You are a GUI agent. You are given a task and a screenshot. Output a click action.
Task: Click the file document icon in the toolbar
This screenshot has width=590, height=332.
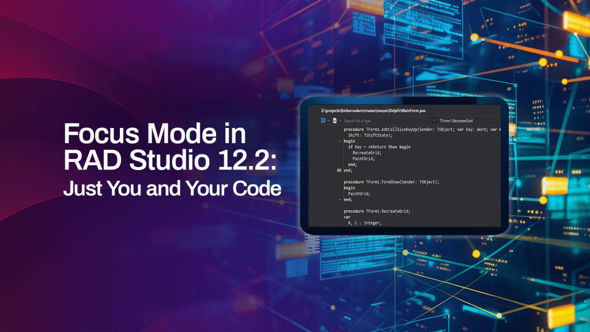pyautogui.click(x=335, y=120)
